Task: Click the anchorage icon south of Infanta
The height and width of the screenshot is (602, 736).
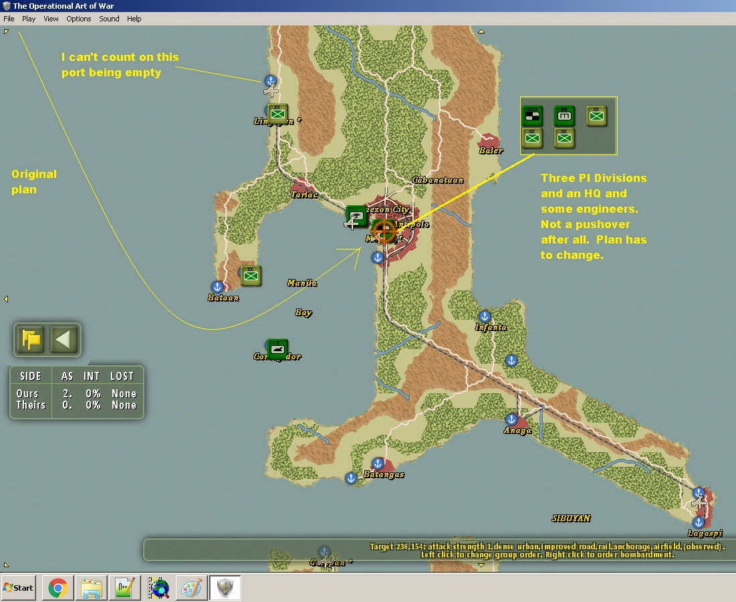Action: pyautogui.click(x=511, y=361)
